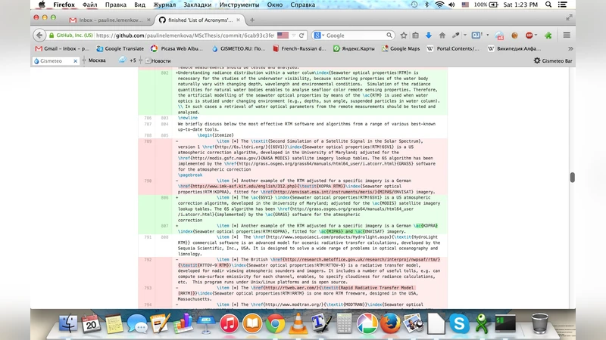Viewport: 606px width, 340px height.
Task: Open the Google Maps bookmark
Action: pos(401,48)
